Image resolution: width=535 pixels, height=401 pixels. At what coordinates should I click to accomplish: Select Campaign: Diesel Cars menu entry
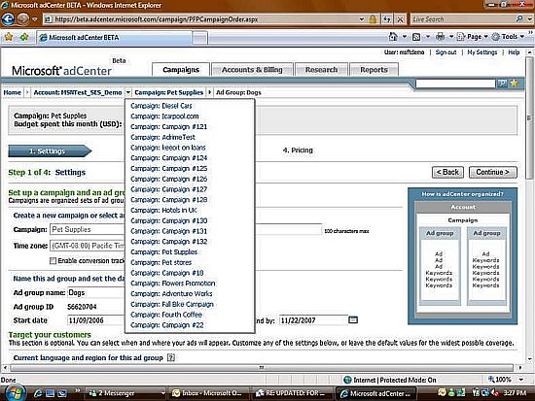[x=161, y=106]
